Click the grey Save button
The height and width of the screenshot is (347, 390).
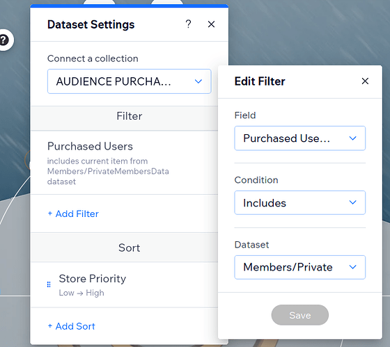point(299,315)
